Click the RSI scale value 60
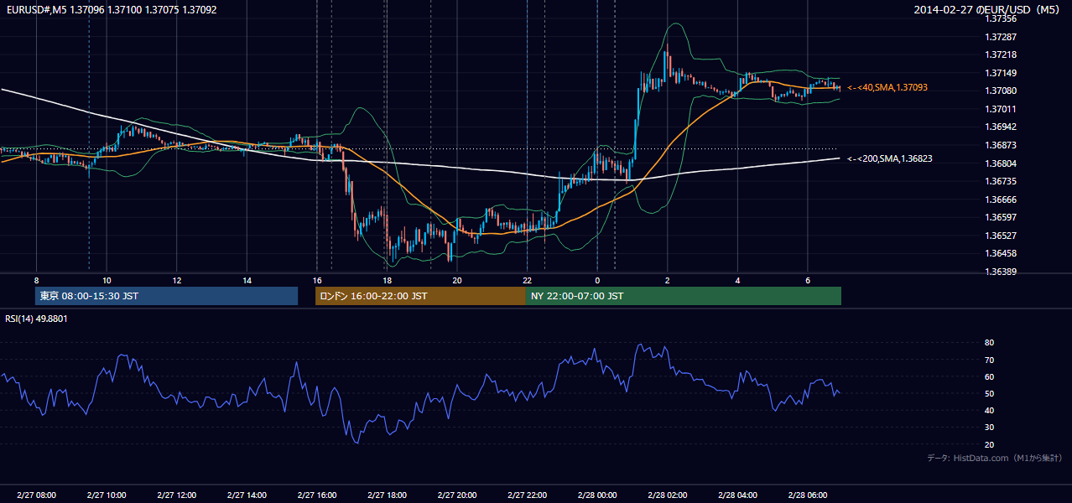The width and height of the screenshot is (1072, 503). pyautogui.click(x=989, y=376)
